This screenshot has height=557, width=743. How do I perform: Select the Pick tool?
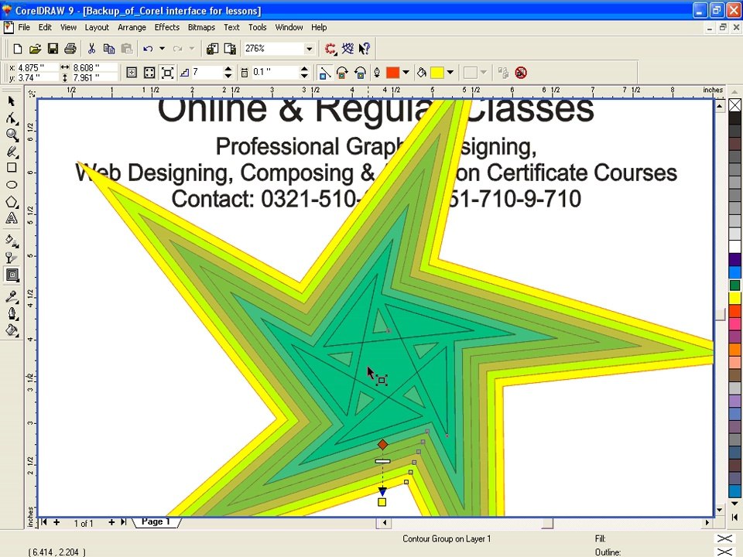coord(12,101)
